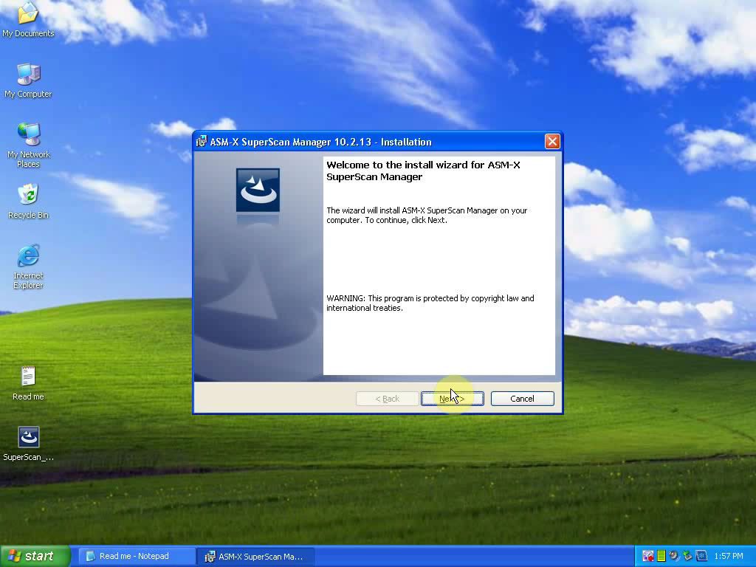The width and height of the screenshot is (756, 567).
Task: Open the volume speaker tray icon
Action: coord(674,556)
